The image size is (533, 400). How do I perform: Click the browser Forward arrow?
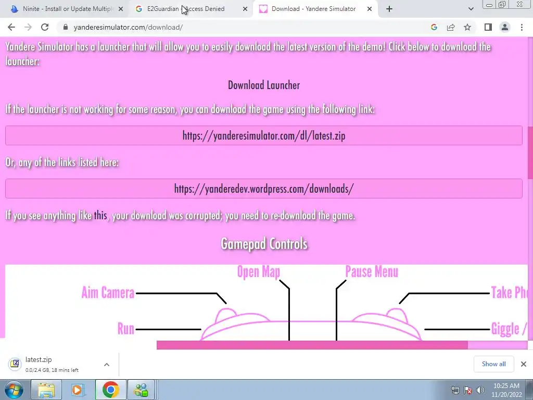tap(28, 27)
